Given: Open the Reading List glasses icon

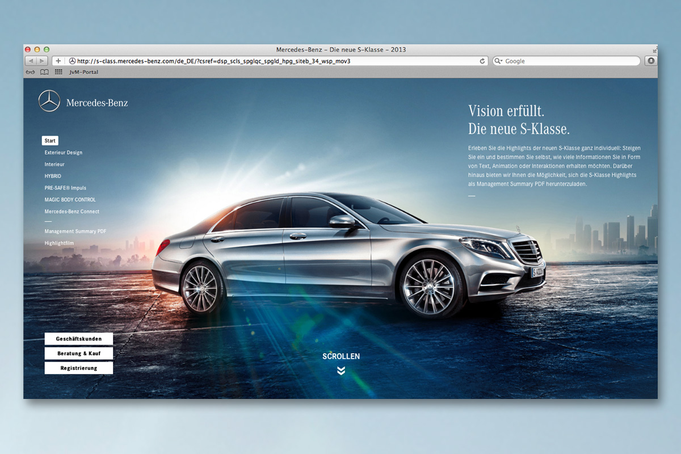Looking at the screenshot, I should coord(30,72).
